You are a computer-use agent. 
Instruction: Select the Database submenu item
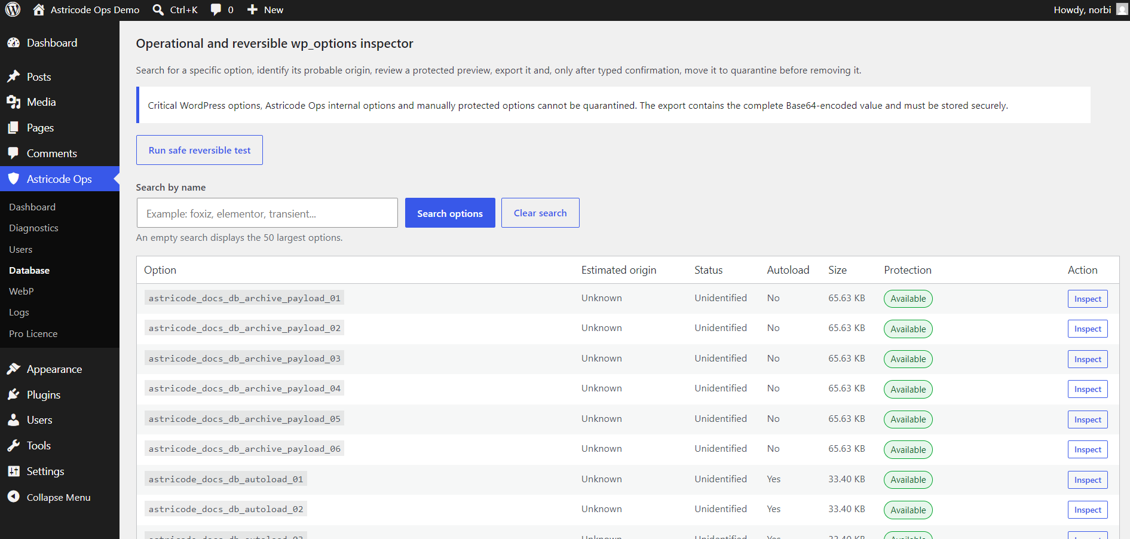pyautogui.click(x=29, y=270)
